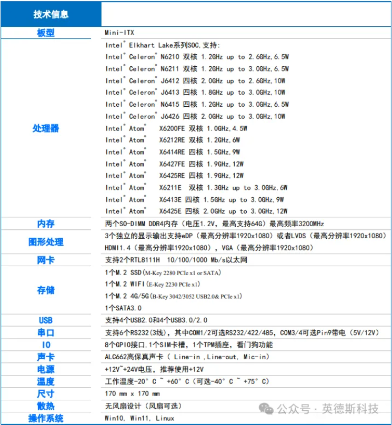Viewport: 392px width, 425px height.
Task: Click the Win10, Win11, Linux value
Action: coord(139,418)
